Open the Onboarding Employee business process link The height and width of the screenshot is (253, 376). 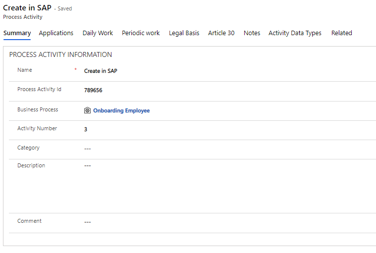[121, 110]
